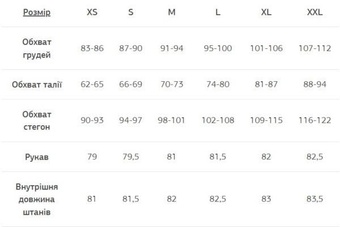The width and height of the screenshot is (340, 227).
Task: Select the 70-73 waist measurement cell
Action: (x=172, y=85)
